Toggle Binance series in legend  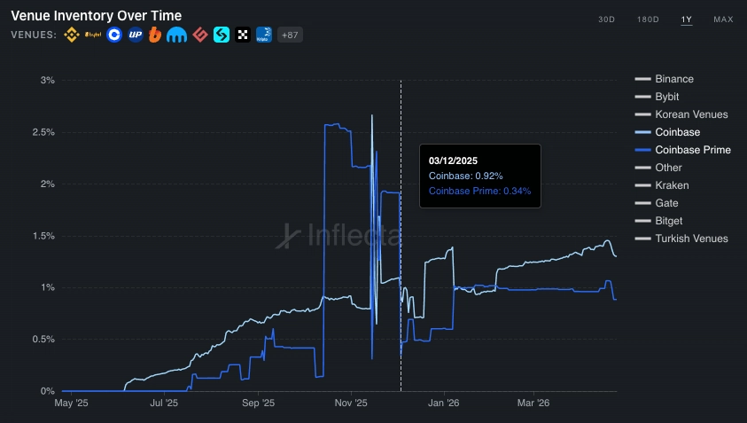coord(674,79)
